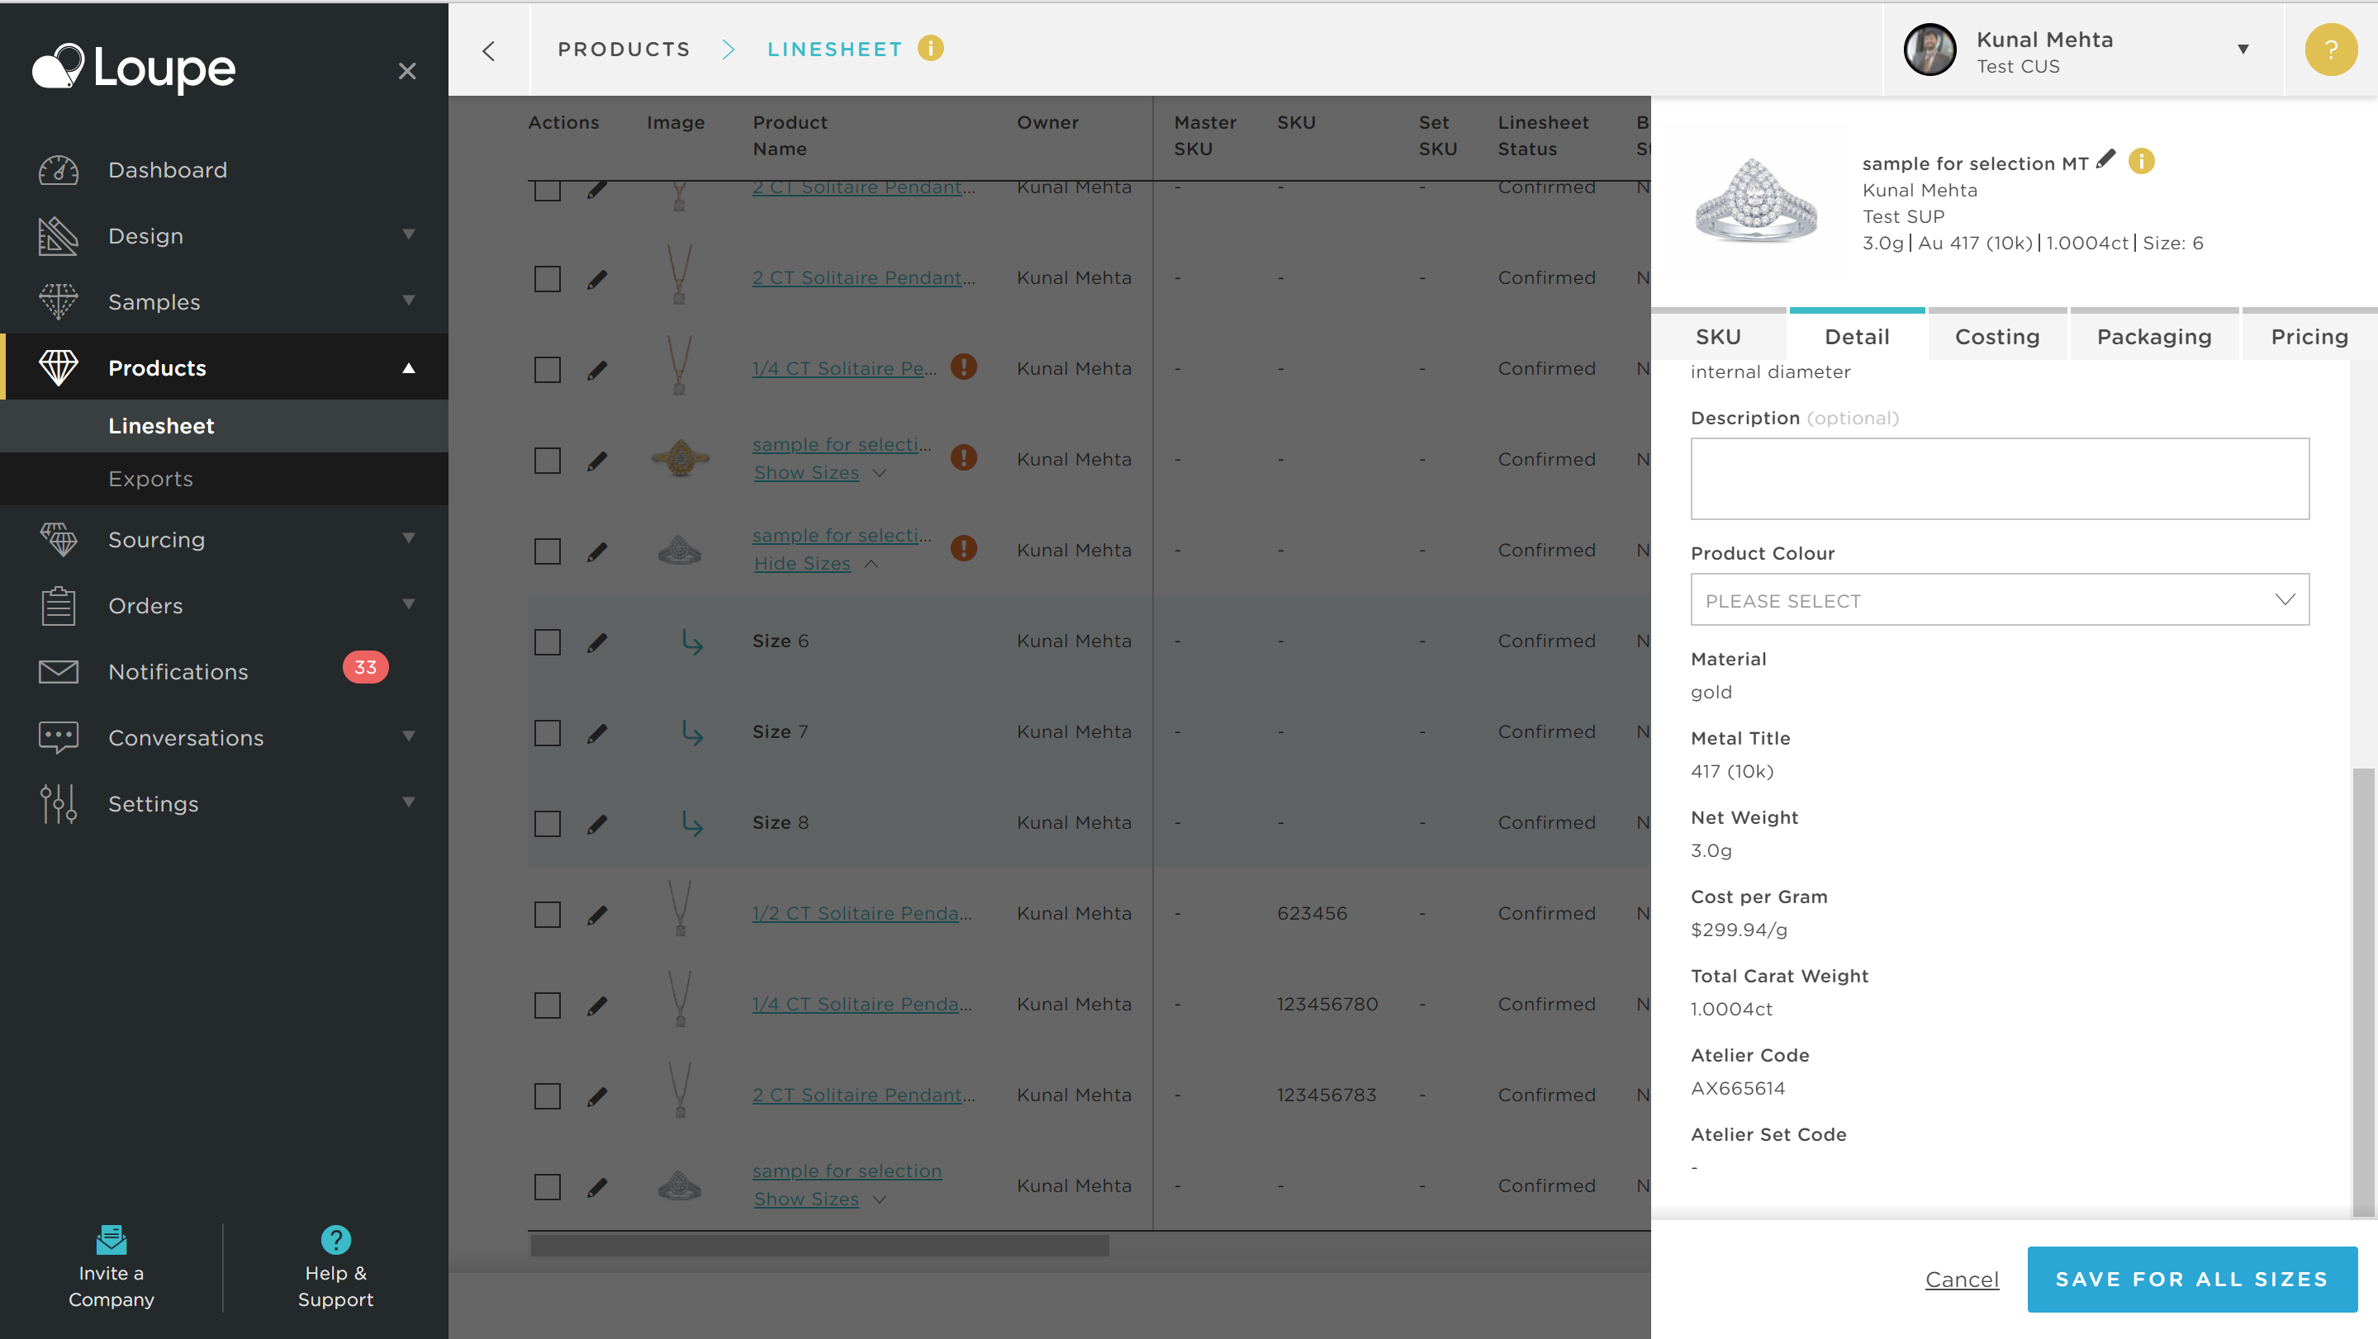Screen dimensions: 2378x1339
Task: Select checkbox for the SKU 123456783 row
Action: [548, 1096]
